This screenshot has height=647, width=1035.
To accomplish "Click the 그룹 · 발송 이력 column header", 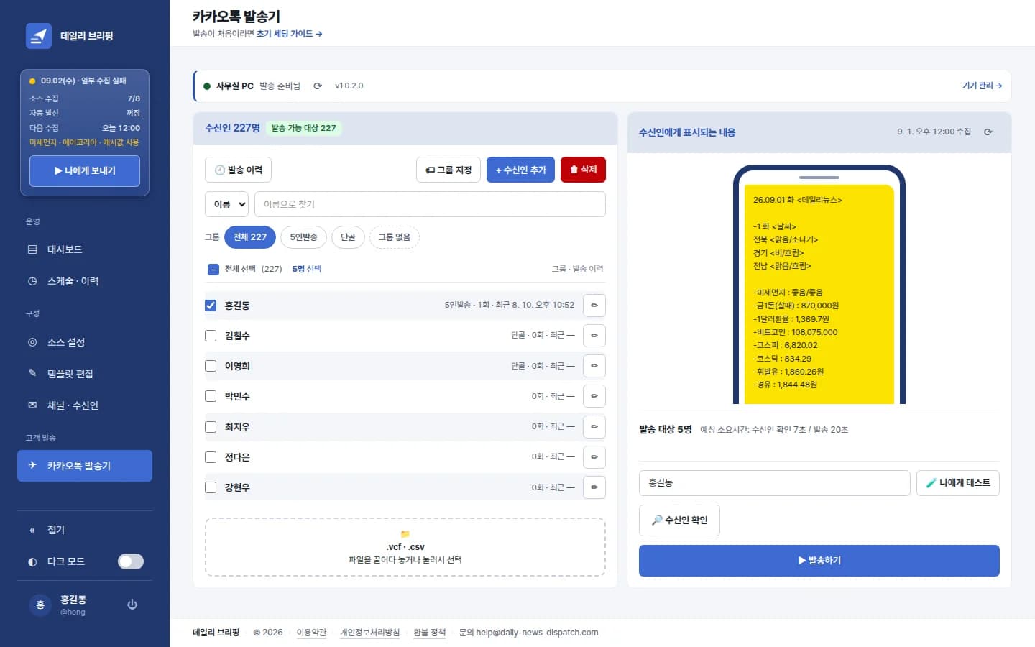I will tap(577, 269).
